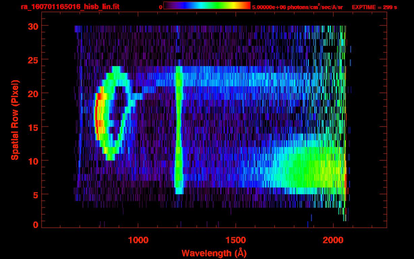The width and height of the screenshot is (414, 259).
Task: Click the y-axis tick label 0
Action: coord(35,225)
